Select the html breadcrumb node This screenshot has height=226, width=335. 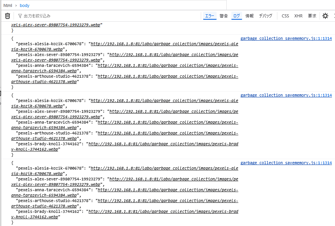pos(8,5)
